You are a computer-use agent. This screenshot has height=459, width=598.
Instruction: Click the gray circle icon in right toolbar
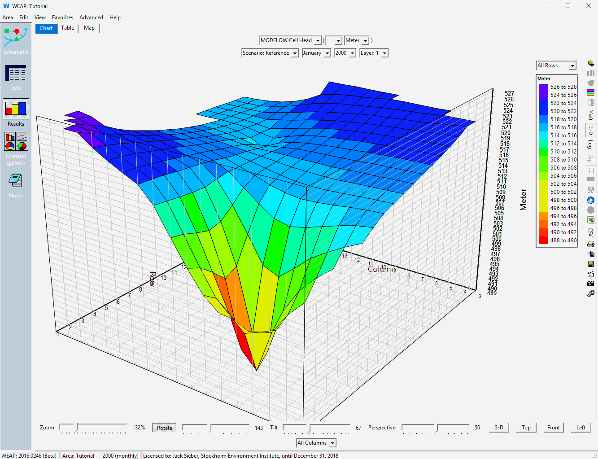coord(591,210)
